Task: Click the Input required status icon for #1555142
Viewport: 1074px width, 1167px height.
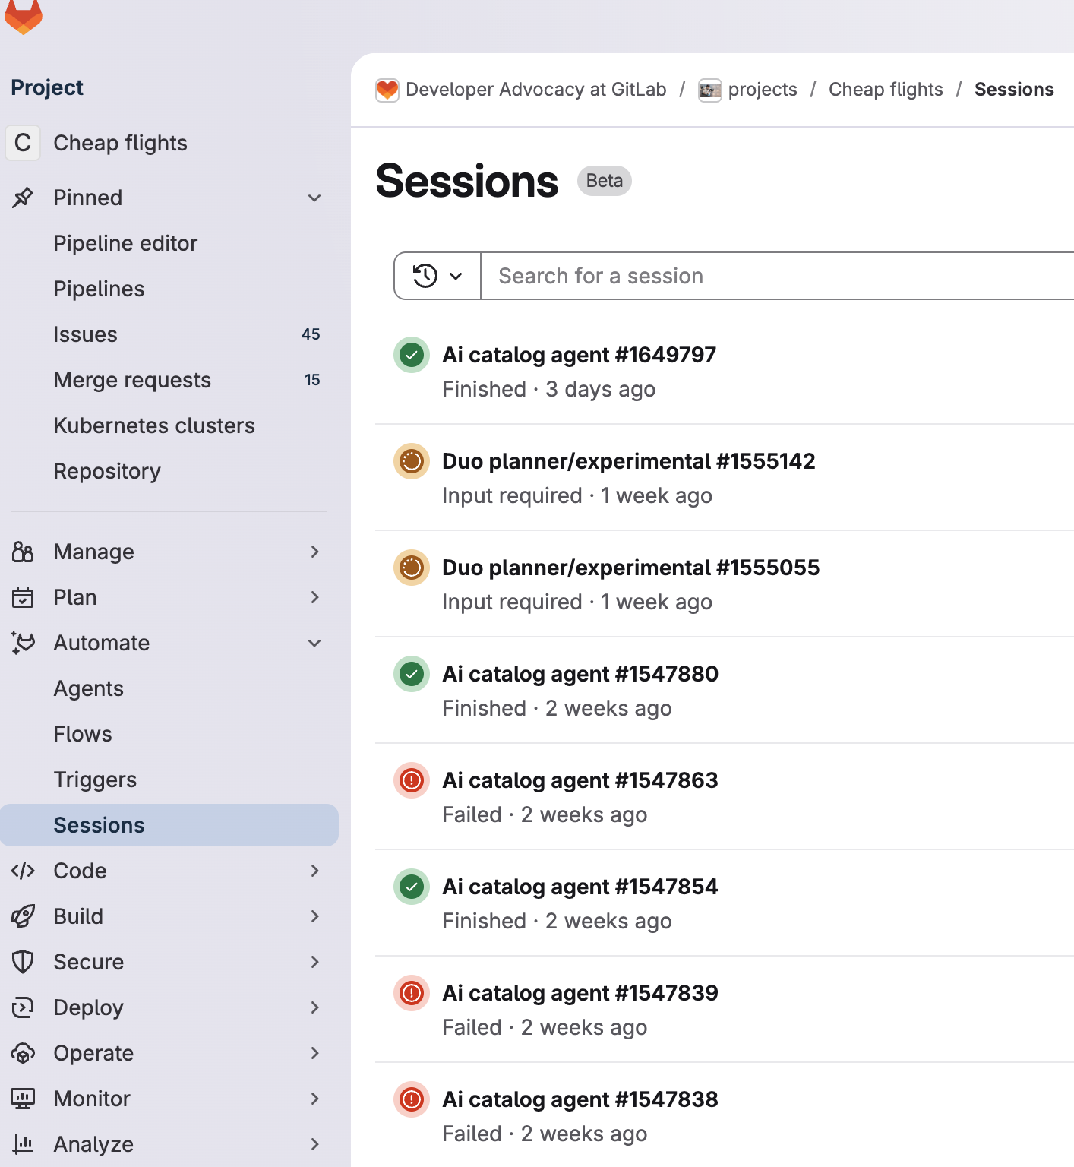Action: 412,461
